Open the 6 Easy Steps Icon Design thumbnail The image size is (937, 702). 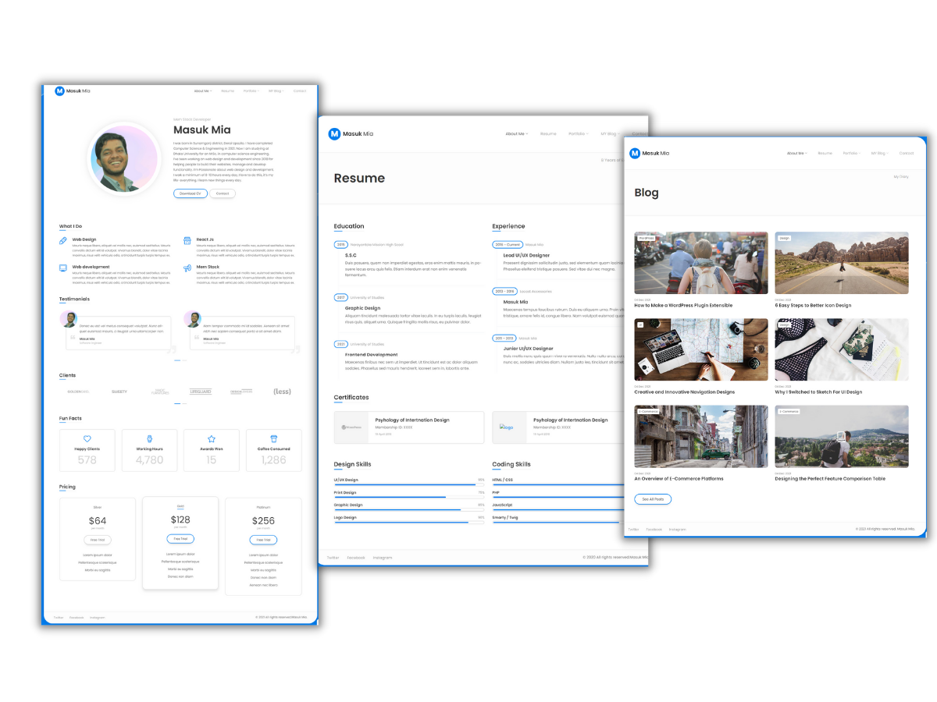[842, 263]
